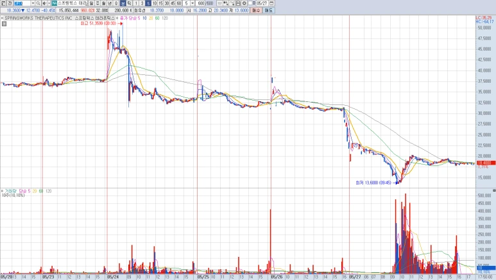Screen dimensions: 496x280
Task: Click the line drawing tool icon
Action: tap(232, 3)
